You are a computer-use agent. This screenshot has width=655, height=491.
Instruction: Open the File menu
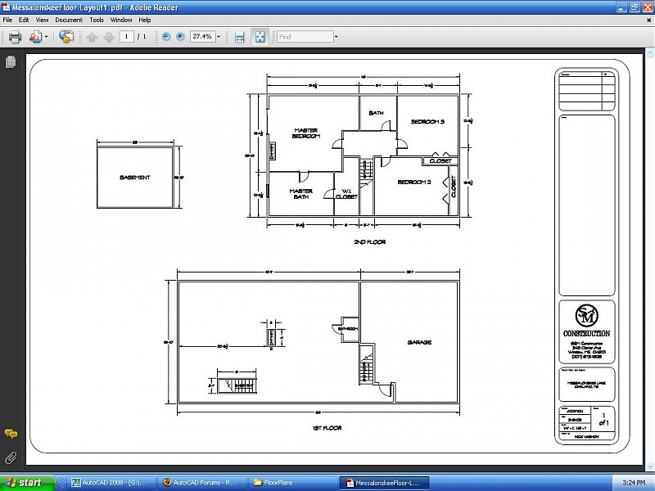tap(7, 20)
